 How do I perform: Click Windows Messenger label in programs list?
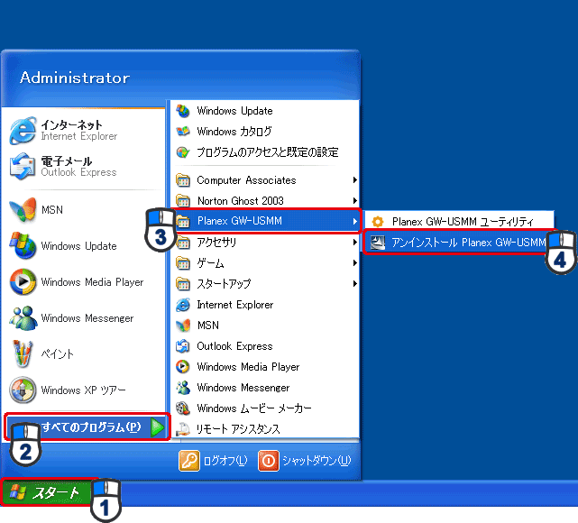click(x=243, y=388)
